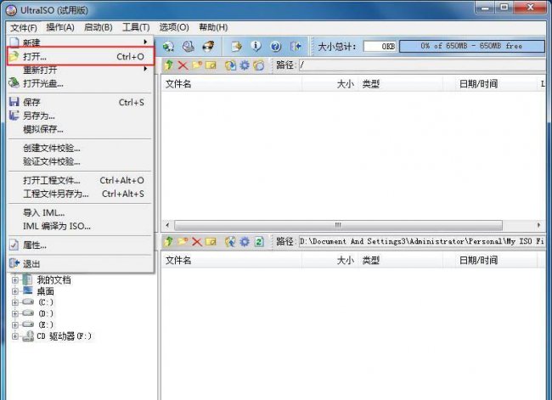Choose 退出 menu entry
Screen dimensions: 552x400
tap(81, 263)
